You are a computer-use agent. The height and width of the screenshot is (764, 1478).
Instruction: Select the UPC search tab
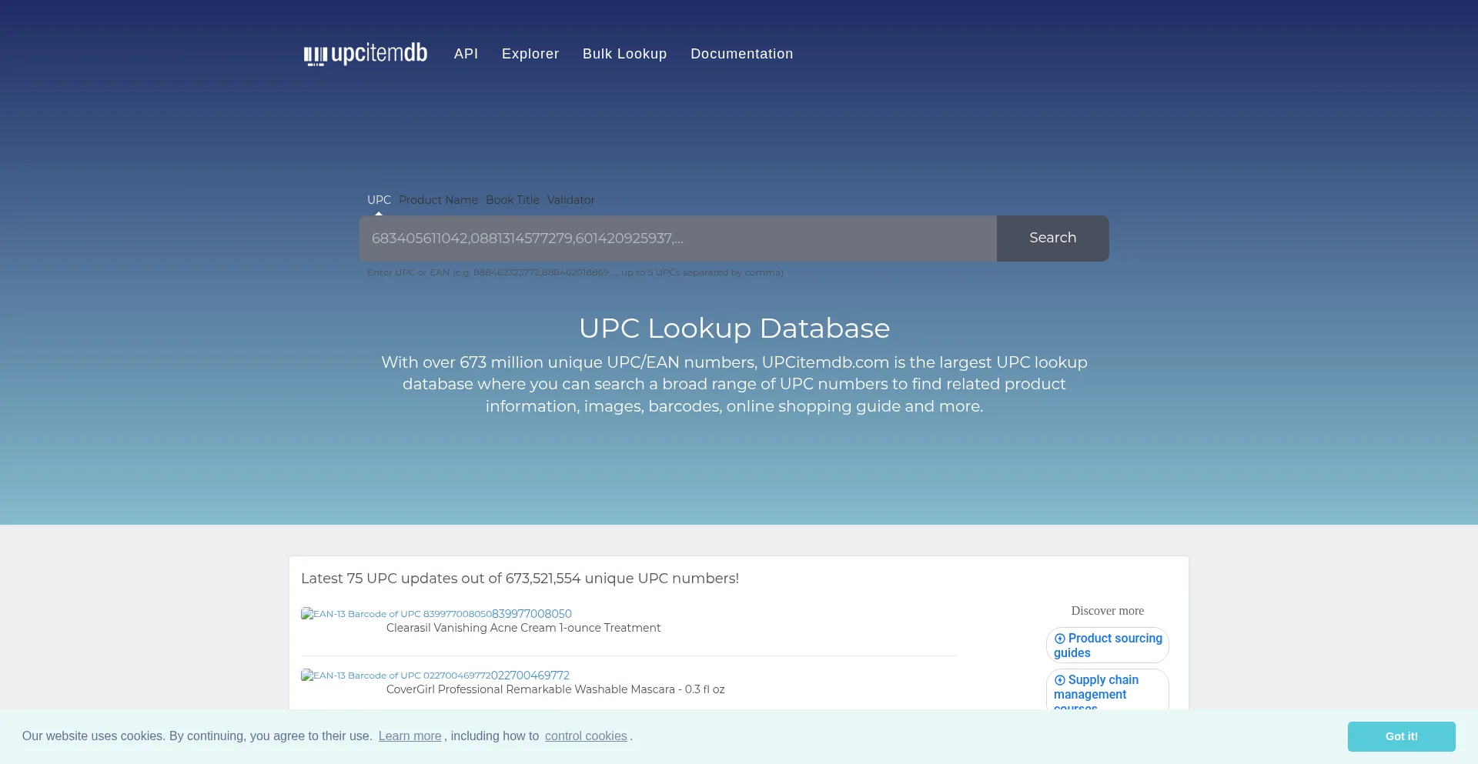(379, 200)
